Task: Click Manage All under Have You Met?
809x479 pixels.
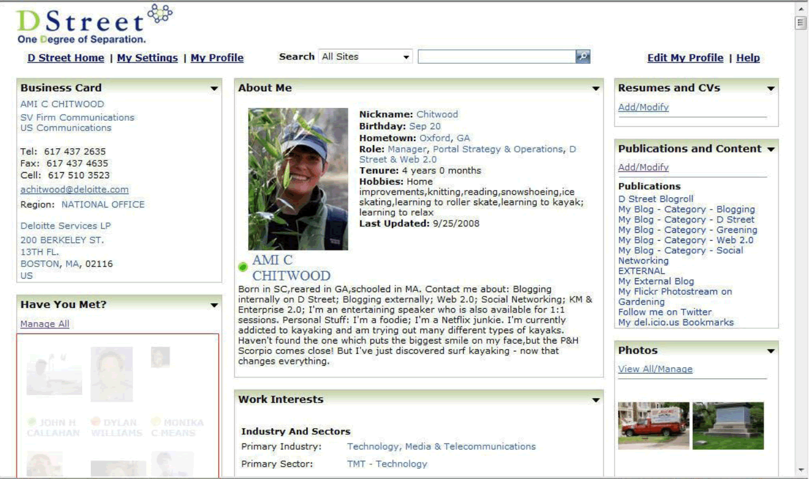Action: tap(45, 324)
